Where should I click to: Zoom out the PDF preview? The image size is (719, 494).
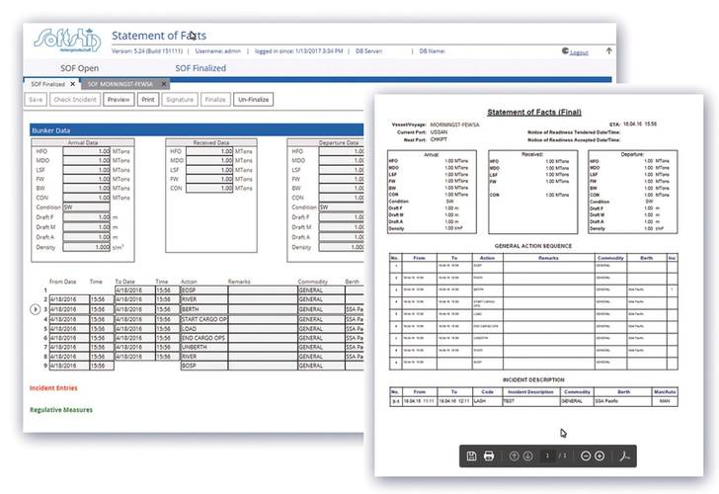pyautogui.click(x=585, y=455)
